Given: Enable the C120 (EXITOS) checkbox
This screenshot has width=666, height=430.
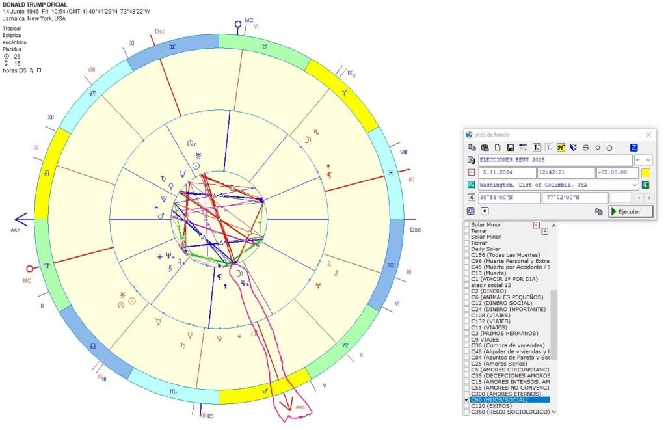Looking at the screenshot, I should click(x=466, y=406).
